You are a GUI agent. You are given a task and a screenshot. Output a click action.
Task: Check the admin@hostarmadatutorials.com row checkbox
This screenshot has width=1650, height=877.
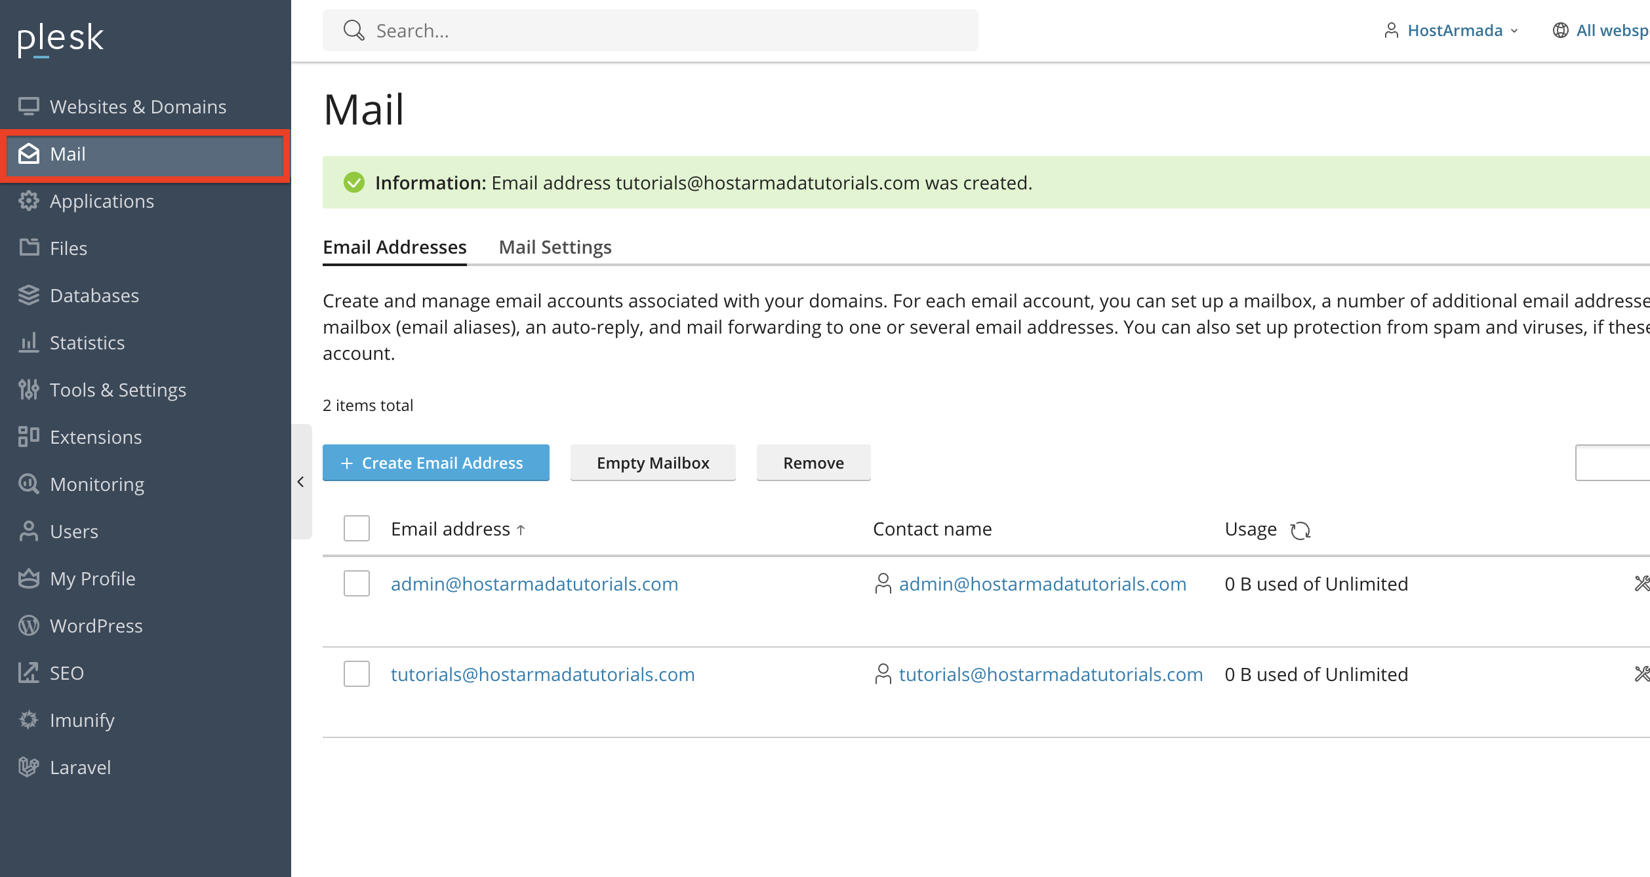pos(357,583)
